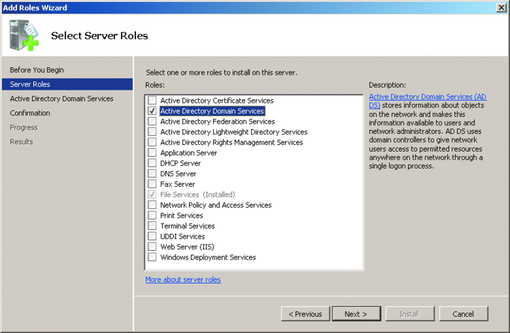Select 'DHCP Server' role label
The width and height of the screenshot is (510, 333).
[180, 163]
